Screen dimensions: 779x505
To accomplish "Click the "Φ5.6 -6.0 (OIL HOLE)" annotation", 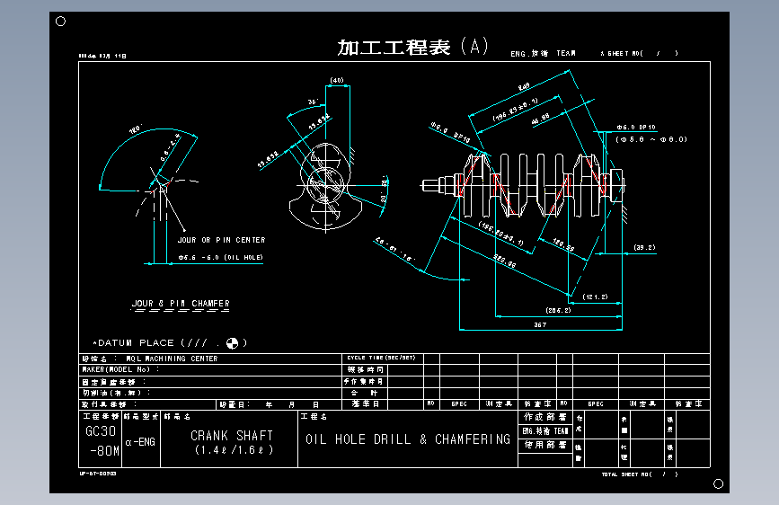I will (x=221, y=258).
